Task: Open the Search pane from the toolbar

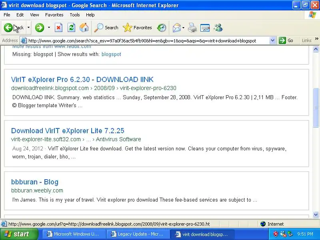Action: (x=106, y=28)
